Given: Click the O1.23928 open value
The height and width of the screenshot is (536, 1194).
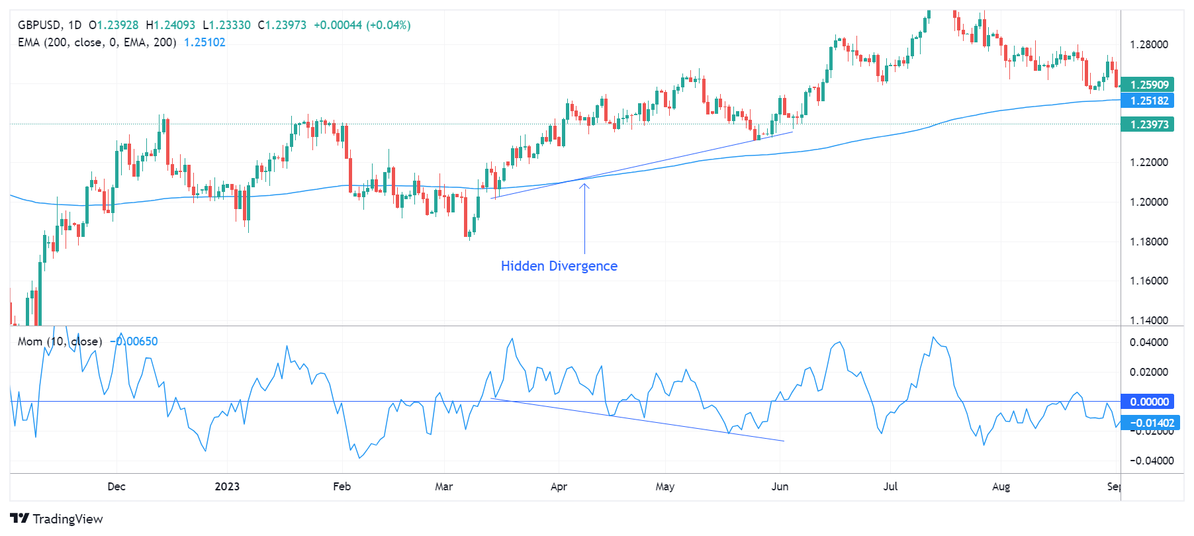Looking at the screenshot, I should tap(114, 25).
